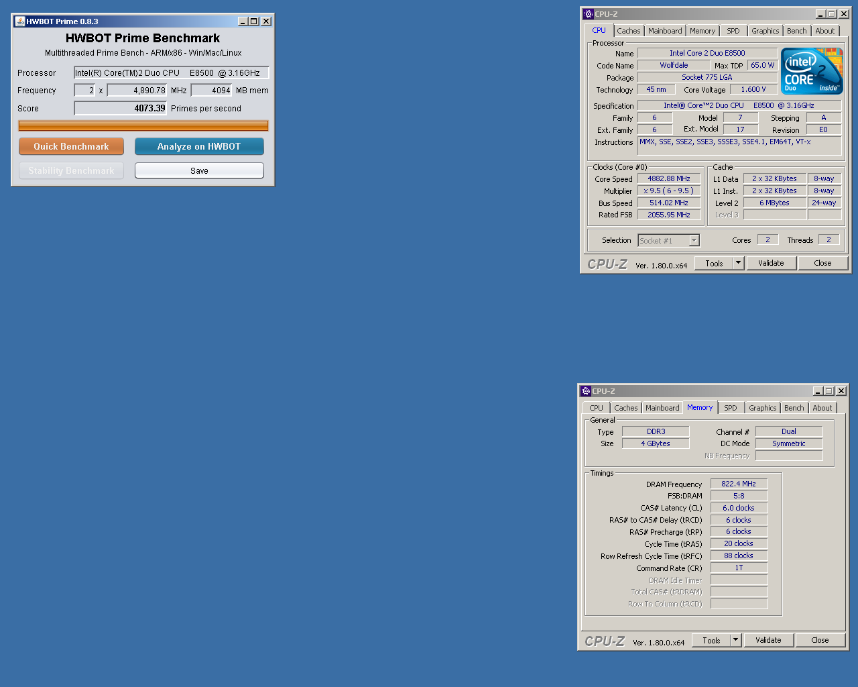Open the SPD tab in upper CPU-Z window
The image size is (858, 687).
coord(733,31)
